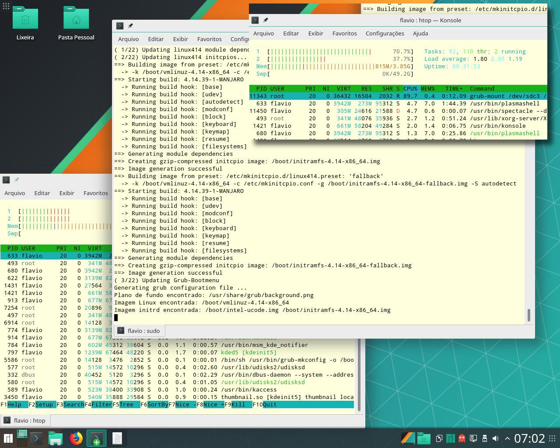Open the volume control in the system tray
The width and height of the screenshot is (560, 448).
(x=496, y=438)
